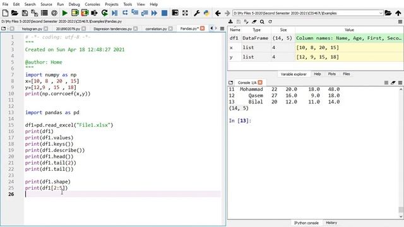This screenshot has height=227, width=404.
Task: Continue execution with the double arrow icon
Action: 154,13
